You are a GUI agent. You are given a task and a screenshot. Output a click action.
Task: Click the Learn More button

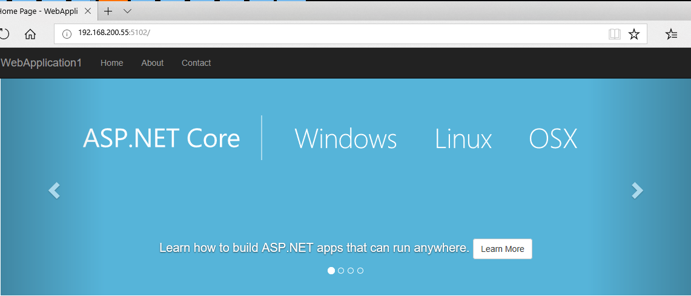(503, 249)
